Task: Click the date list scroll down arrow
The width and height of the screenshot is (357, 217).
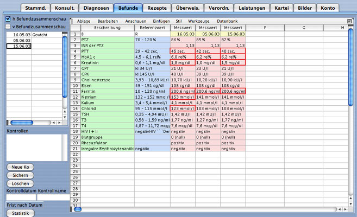Action: (65, 118)
